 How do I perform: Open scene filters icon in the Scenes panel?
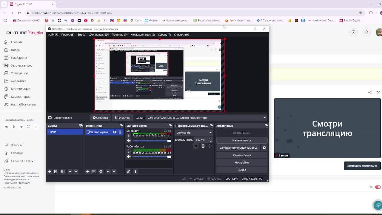(x=63, y=171)
